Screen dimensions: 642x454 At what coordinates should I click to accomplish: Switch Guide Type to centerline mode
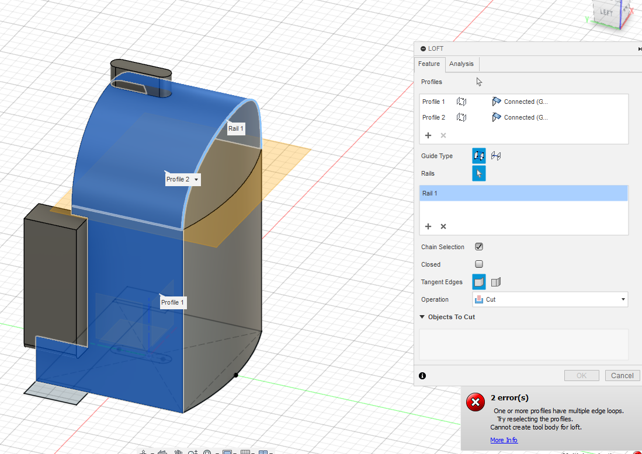pyautogui.click(x=495, y=156)
